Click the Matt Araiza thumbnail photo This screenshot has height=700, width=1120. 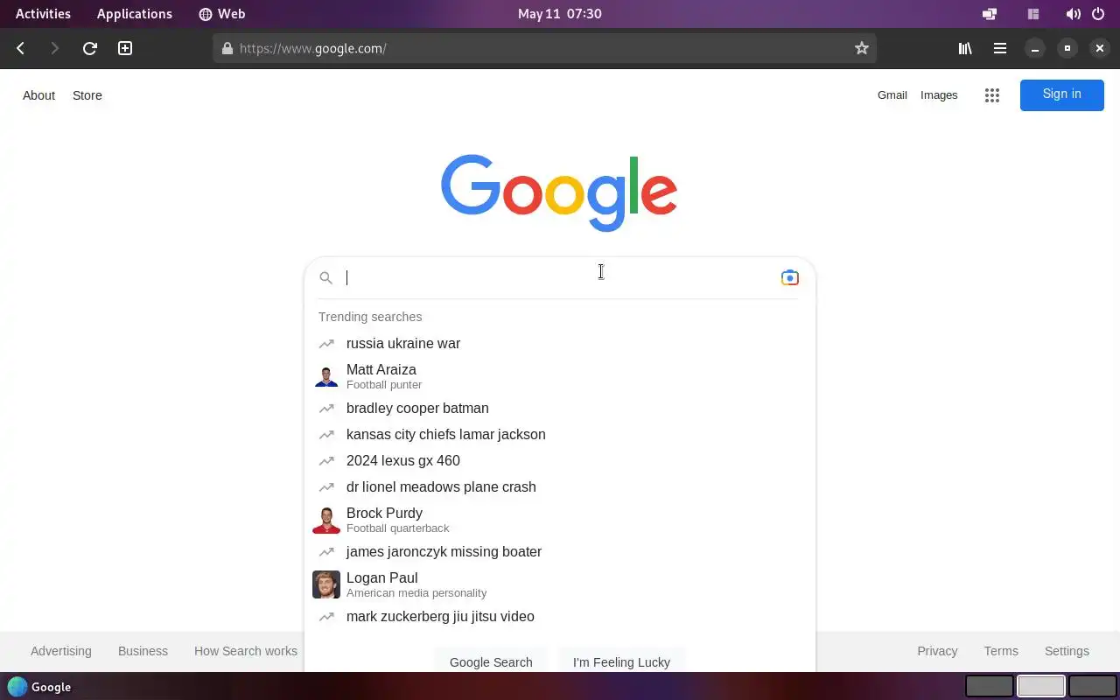click(326, 376)
